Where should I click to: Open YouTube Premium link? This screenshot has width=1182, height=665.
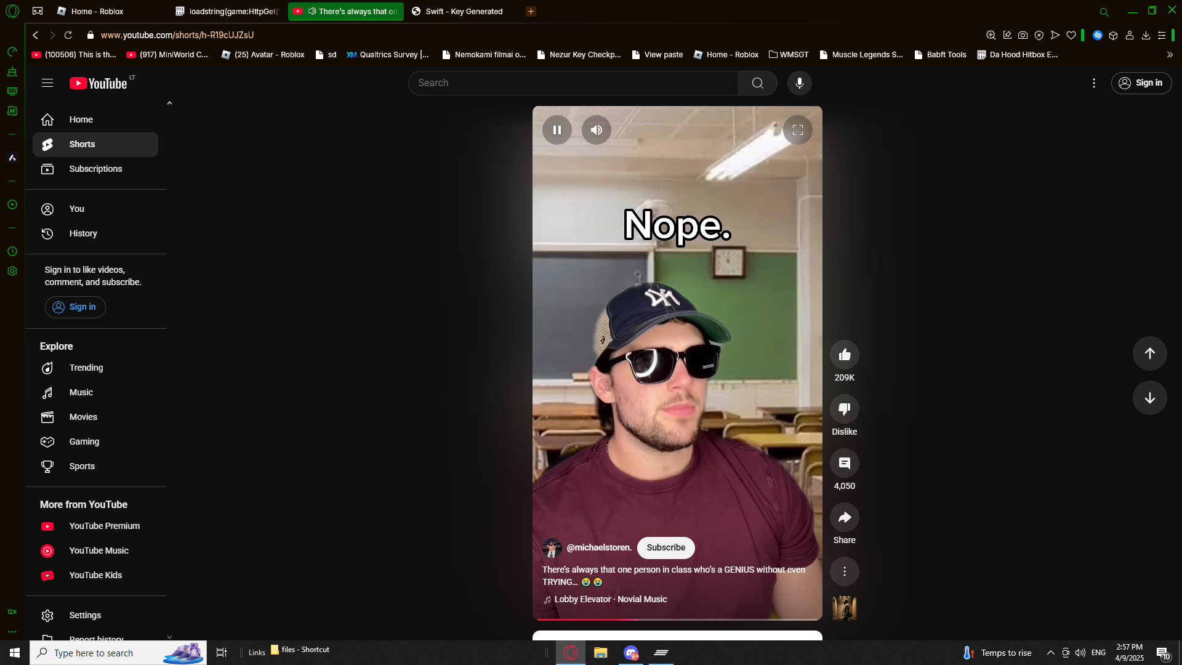tap(95, 526)
